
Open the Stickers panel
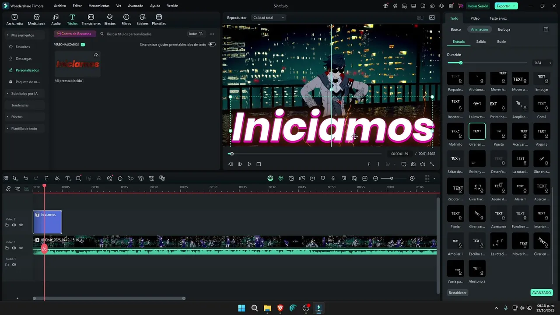pyautogui.click(x=143, y=20)
